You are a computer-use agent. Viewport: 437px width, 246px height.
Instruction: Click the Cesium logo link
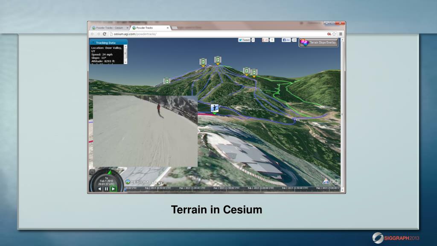[137, 182]
